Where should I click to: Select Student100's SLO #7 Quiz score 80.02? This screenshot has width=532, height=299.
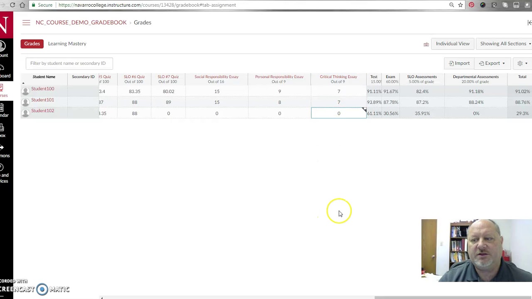168,91
